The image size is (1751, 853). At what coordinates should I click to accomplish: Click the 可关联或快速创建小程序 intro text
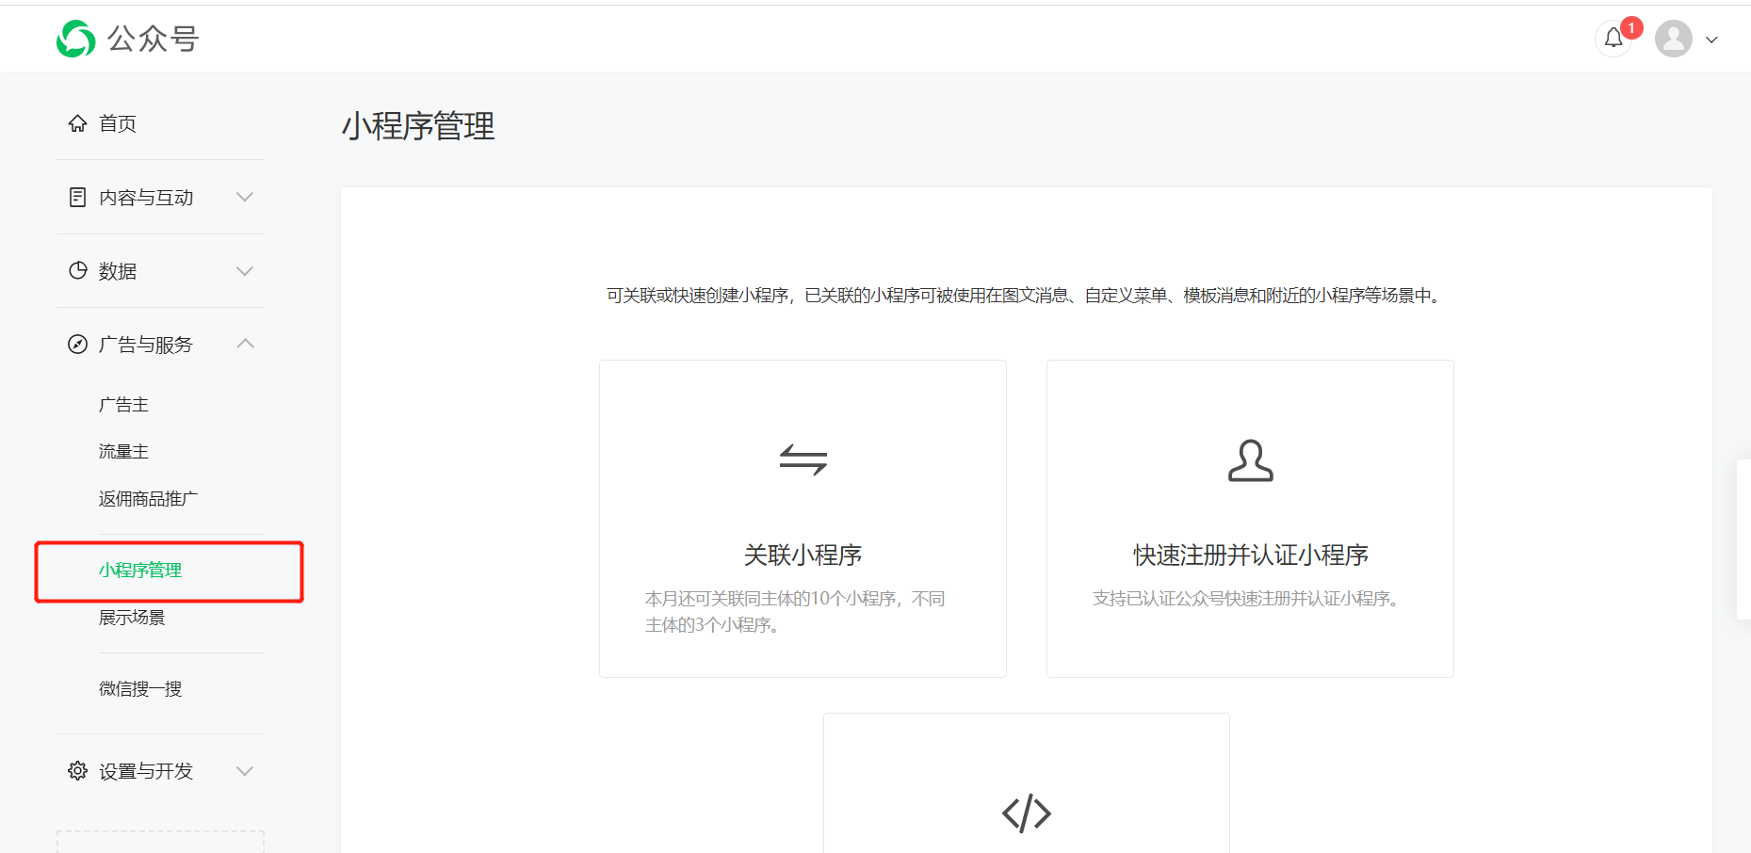(1023, 296)
